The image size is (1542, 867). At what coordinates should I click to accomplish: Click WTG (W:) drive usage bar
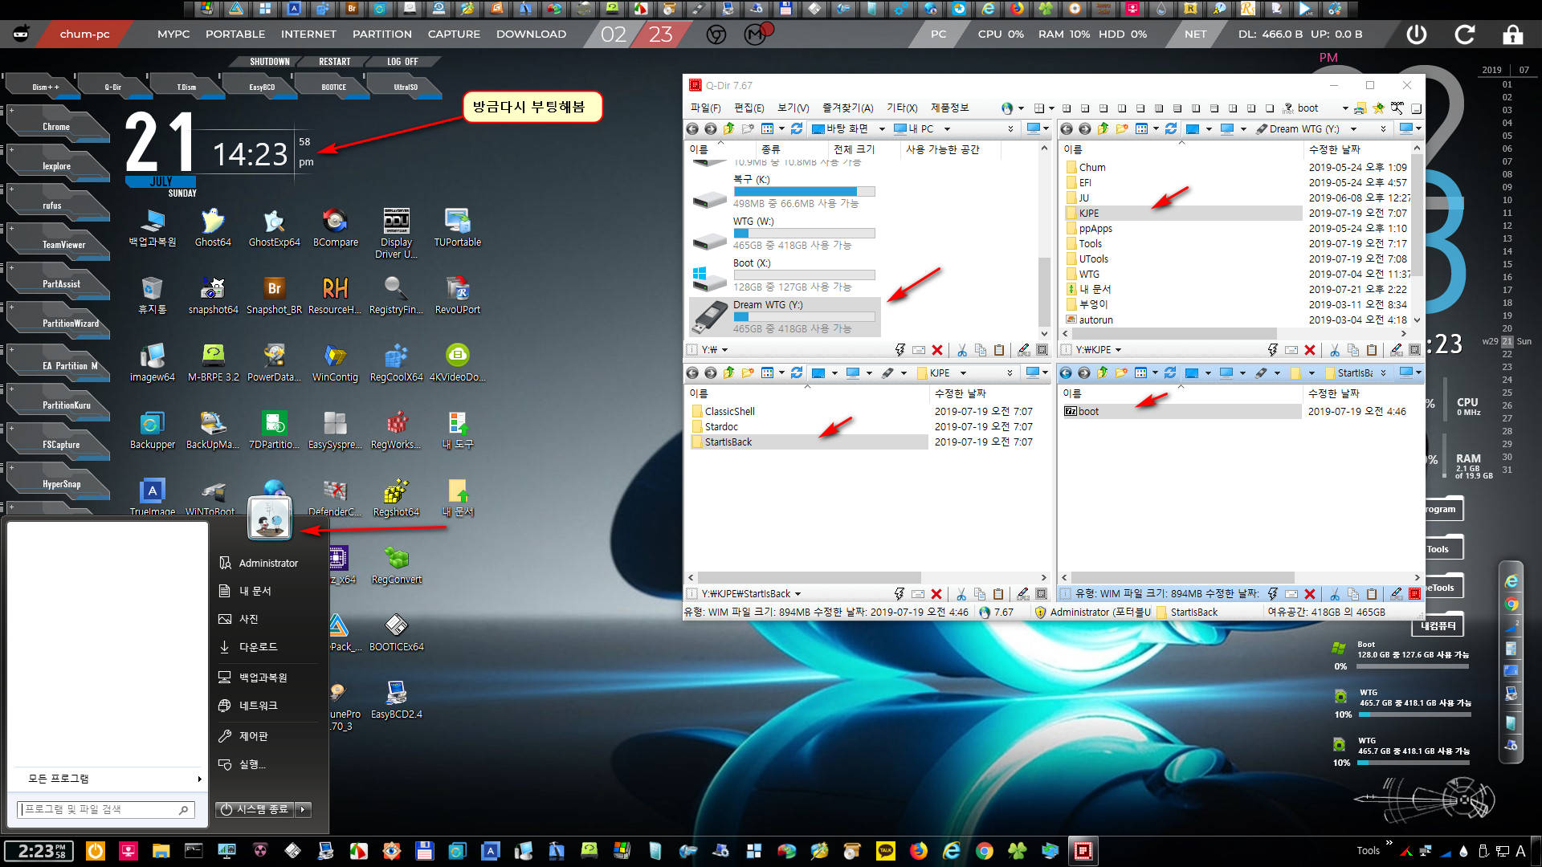(x=804, y=234)
